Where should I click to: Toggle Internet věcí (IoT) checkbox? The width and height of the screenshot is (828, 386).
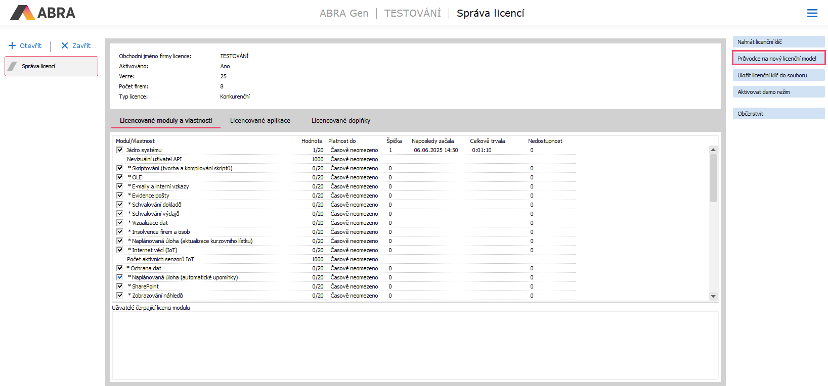pyautogui.click(x=120, y=250)
